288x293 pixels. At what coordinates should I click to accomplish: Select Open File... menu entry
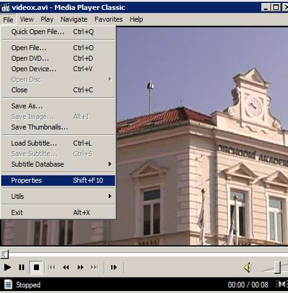(58, 48)
